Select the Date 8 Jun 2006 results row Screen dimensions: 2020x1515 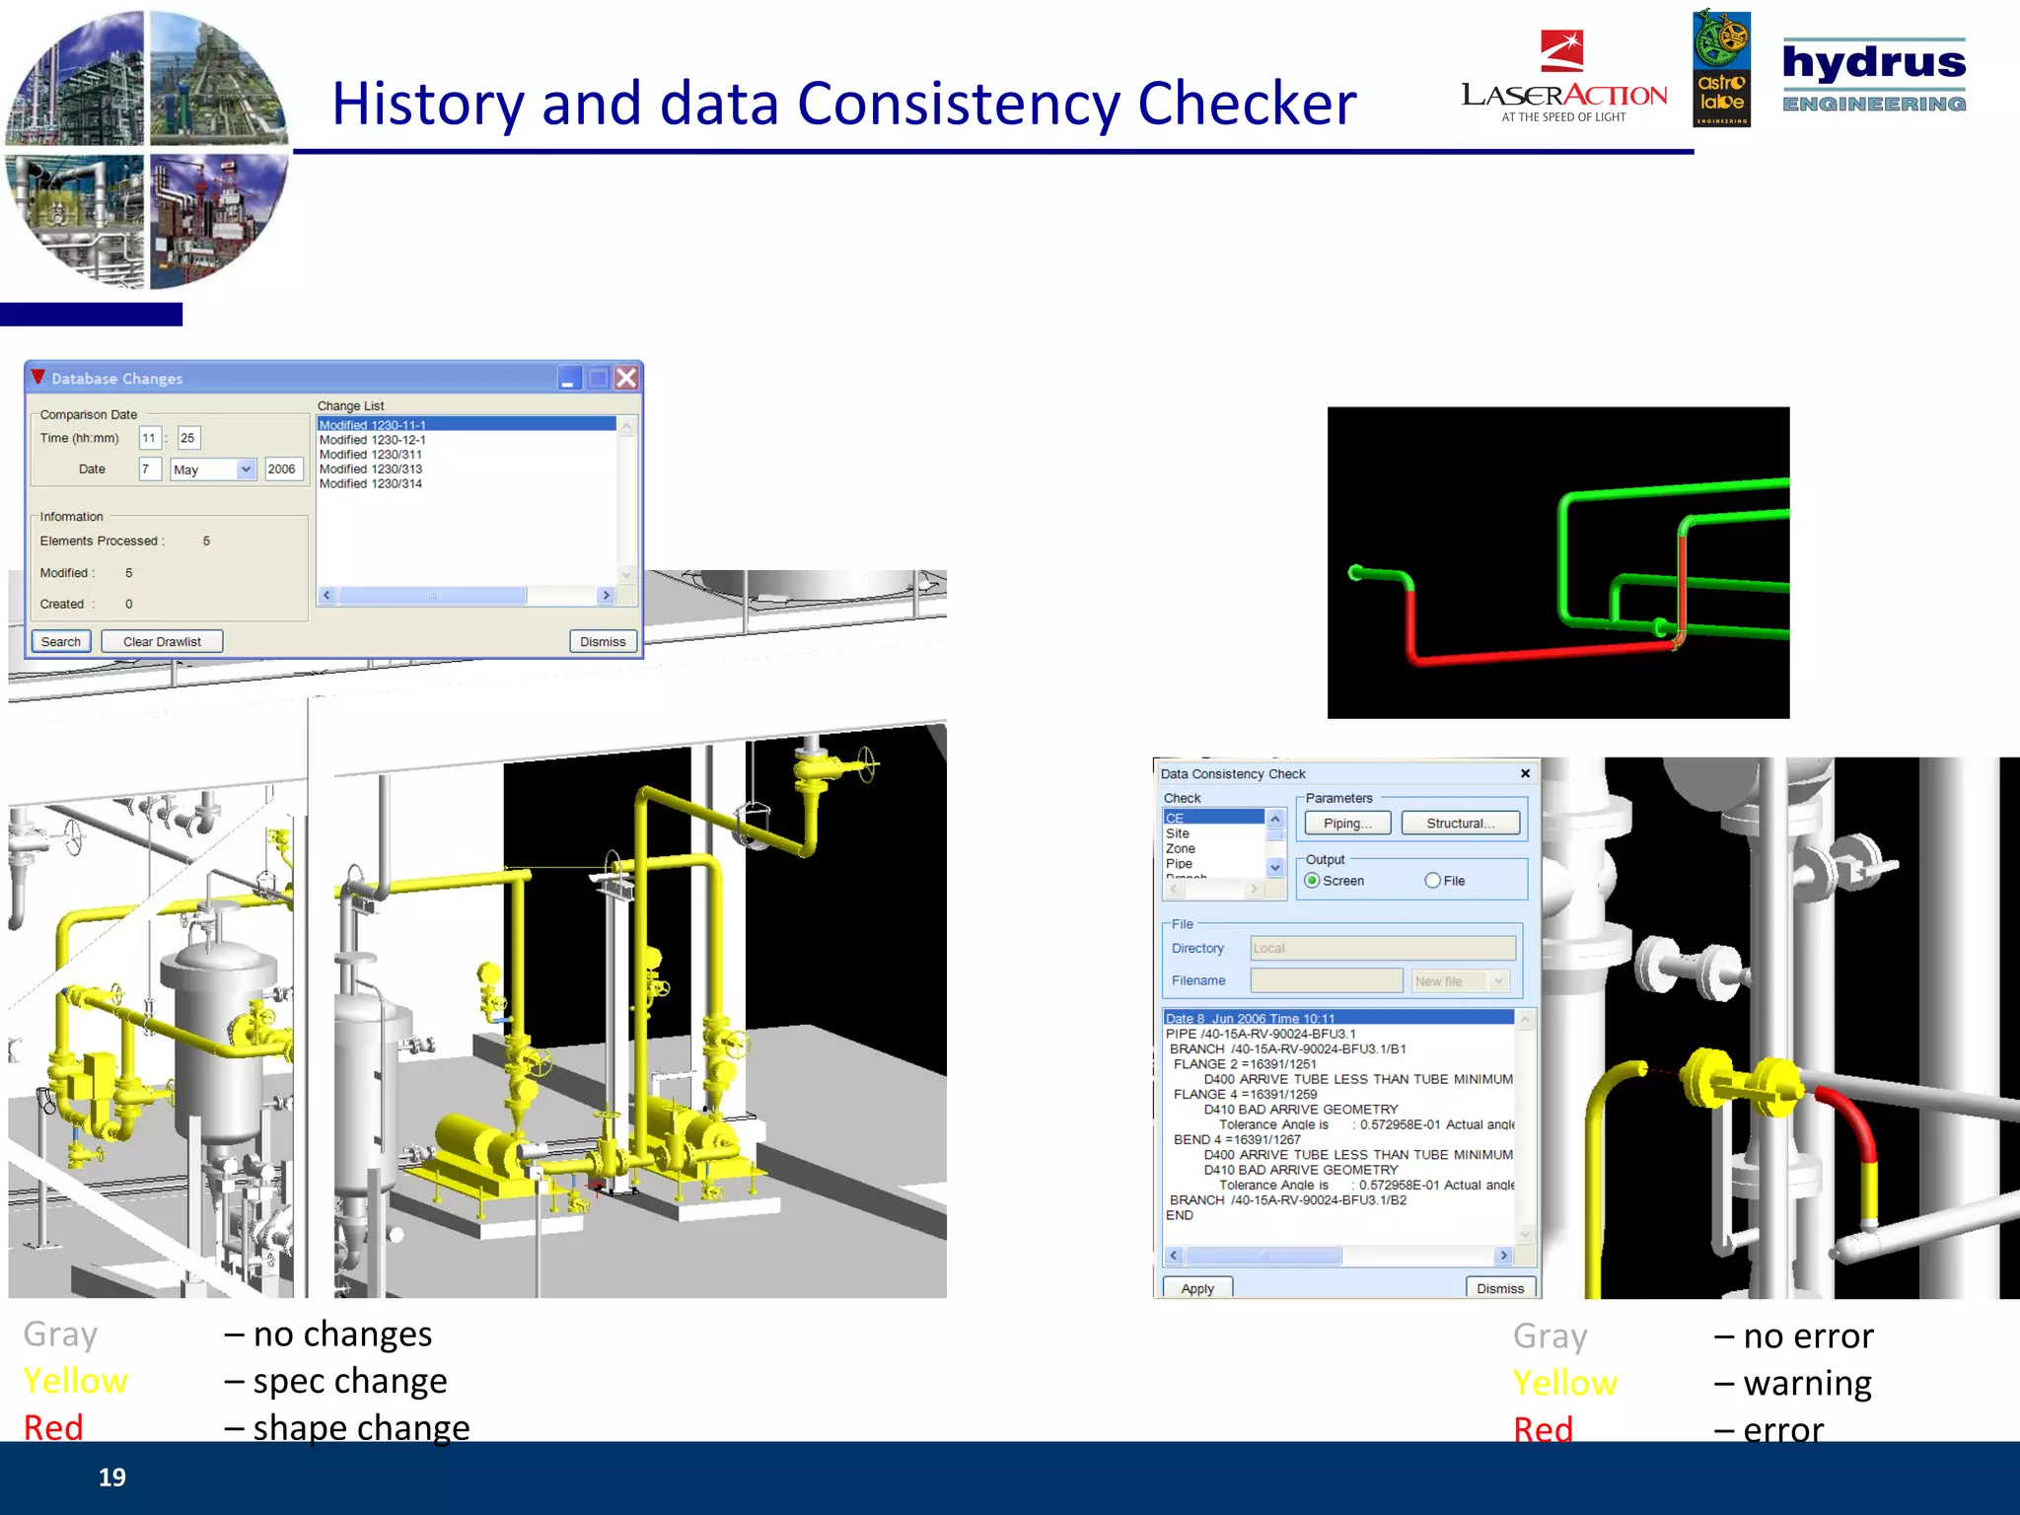click(1339, 1018)
